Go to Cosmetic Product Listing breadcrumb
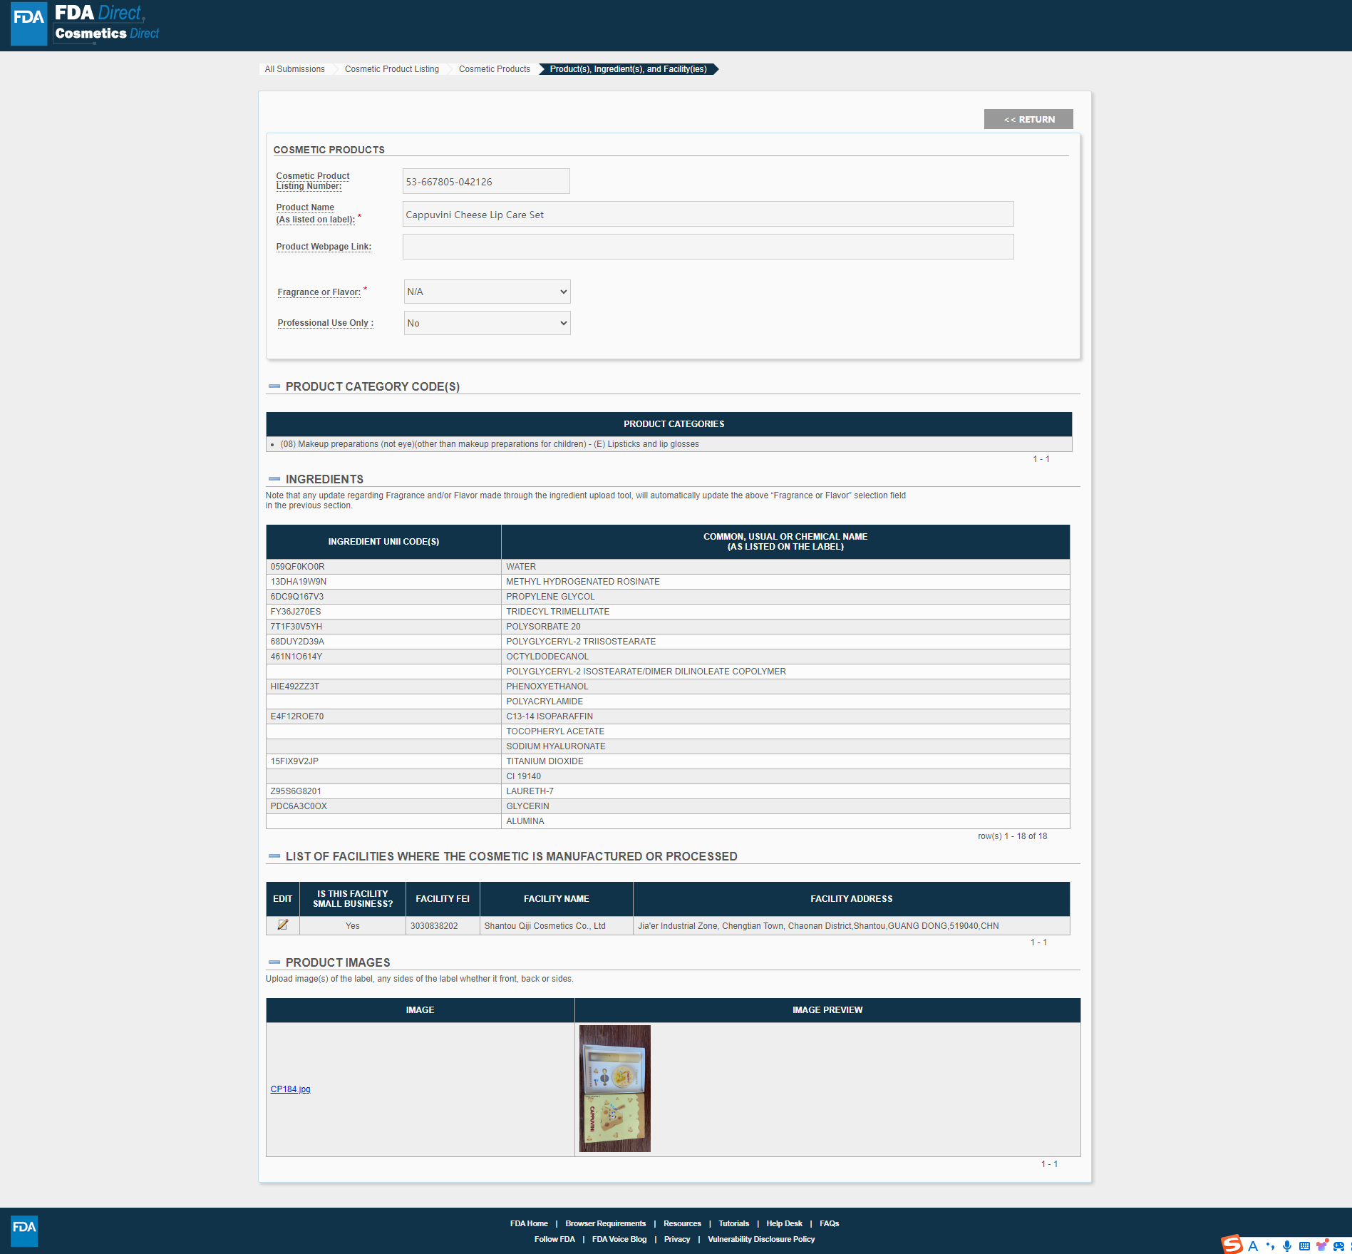The height and width of the screenshot is (1254, 1352). pos(391,69)
